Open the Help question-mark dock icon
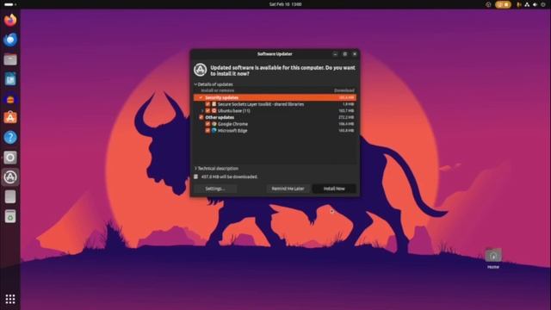The image size is (551, 310). pyautogui.click(x=10, y=138)
